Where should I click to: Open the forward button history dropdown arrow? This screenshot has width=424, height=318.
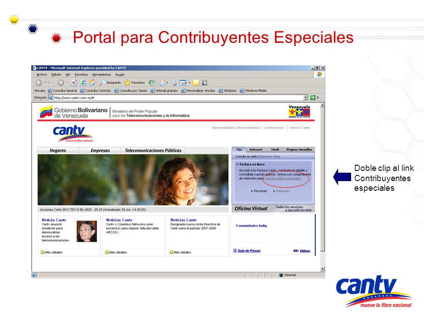tap(67, 83)
